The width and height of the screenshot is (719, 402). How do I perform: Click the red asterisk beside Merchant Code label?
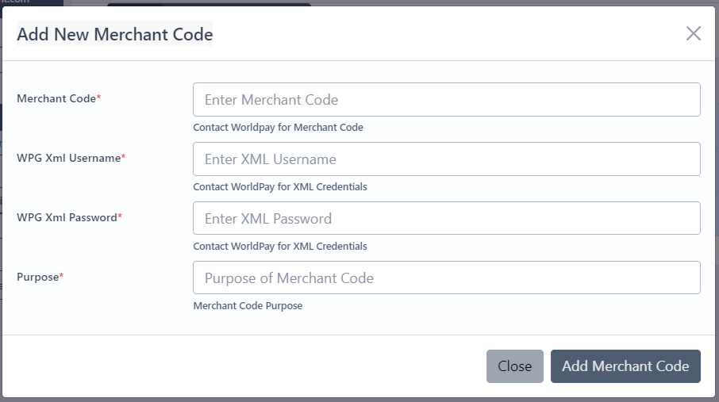pyautogui.click(x=99, y=98)
